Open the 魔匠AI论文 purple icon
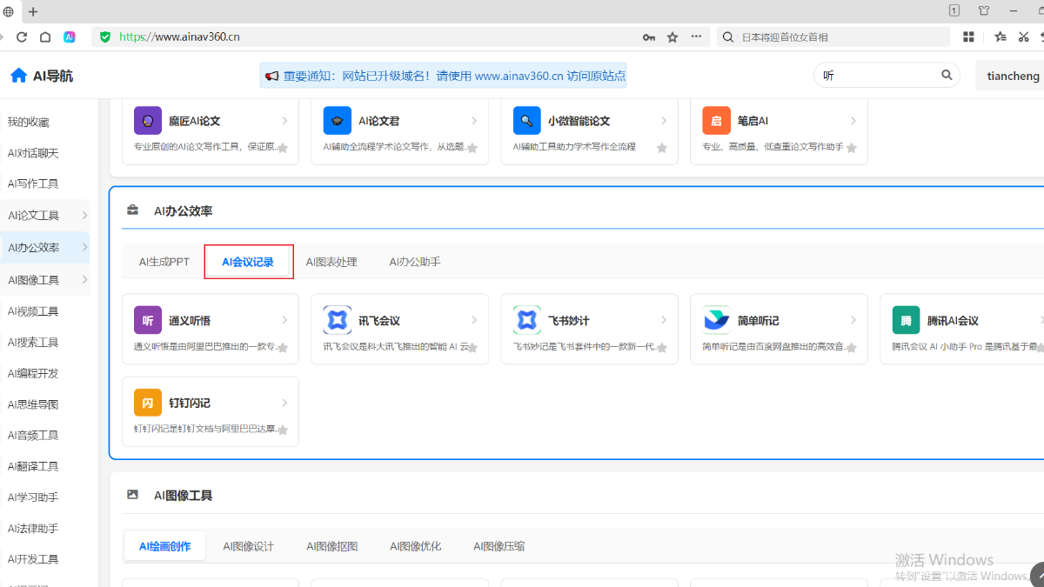Image resolution: width=1044 pixels, height=587 pixels. [x=148, y=121]
